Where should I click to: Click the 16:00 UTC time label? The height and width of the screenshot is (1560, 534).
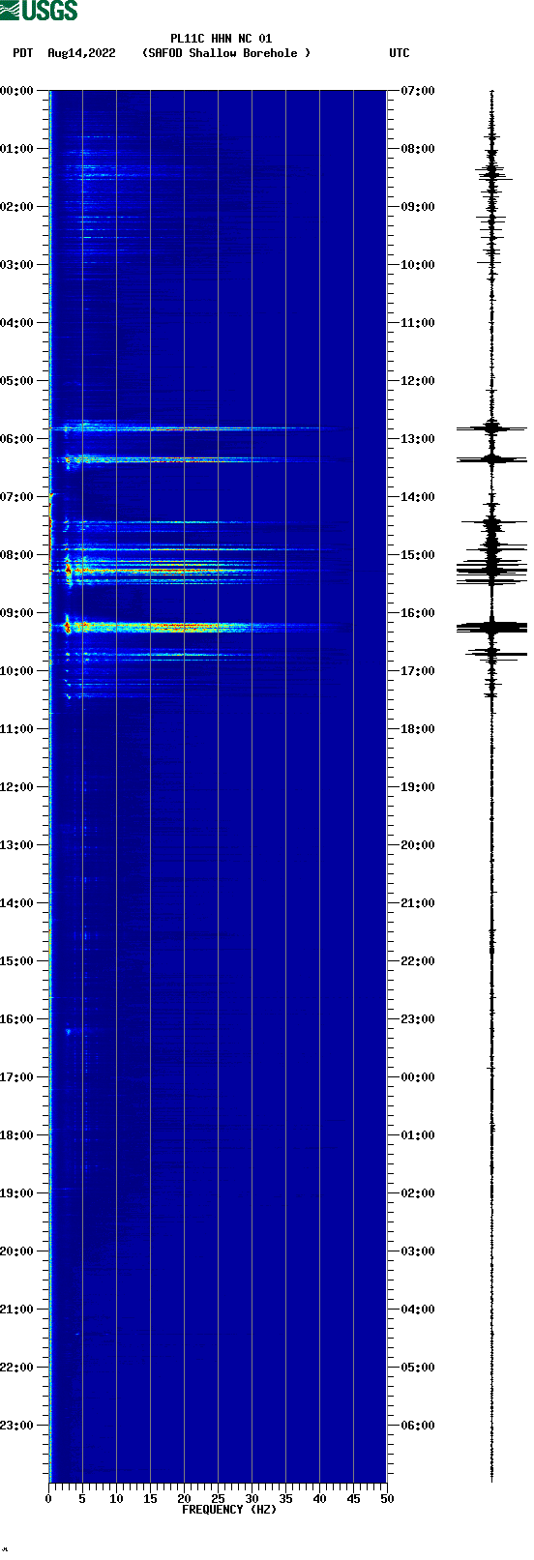pyautogui.click(x=418, y=613)
